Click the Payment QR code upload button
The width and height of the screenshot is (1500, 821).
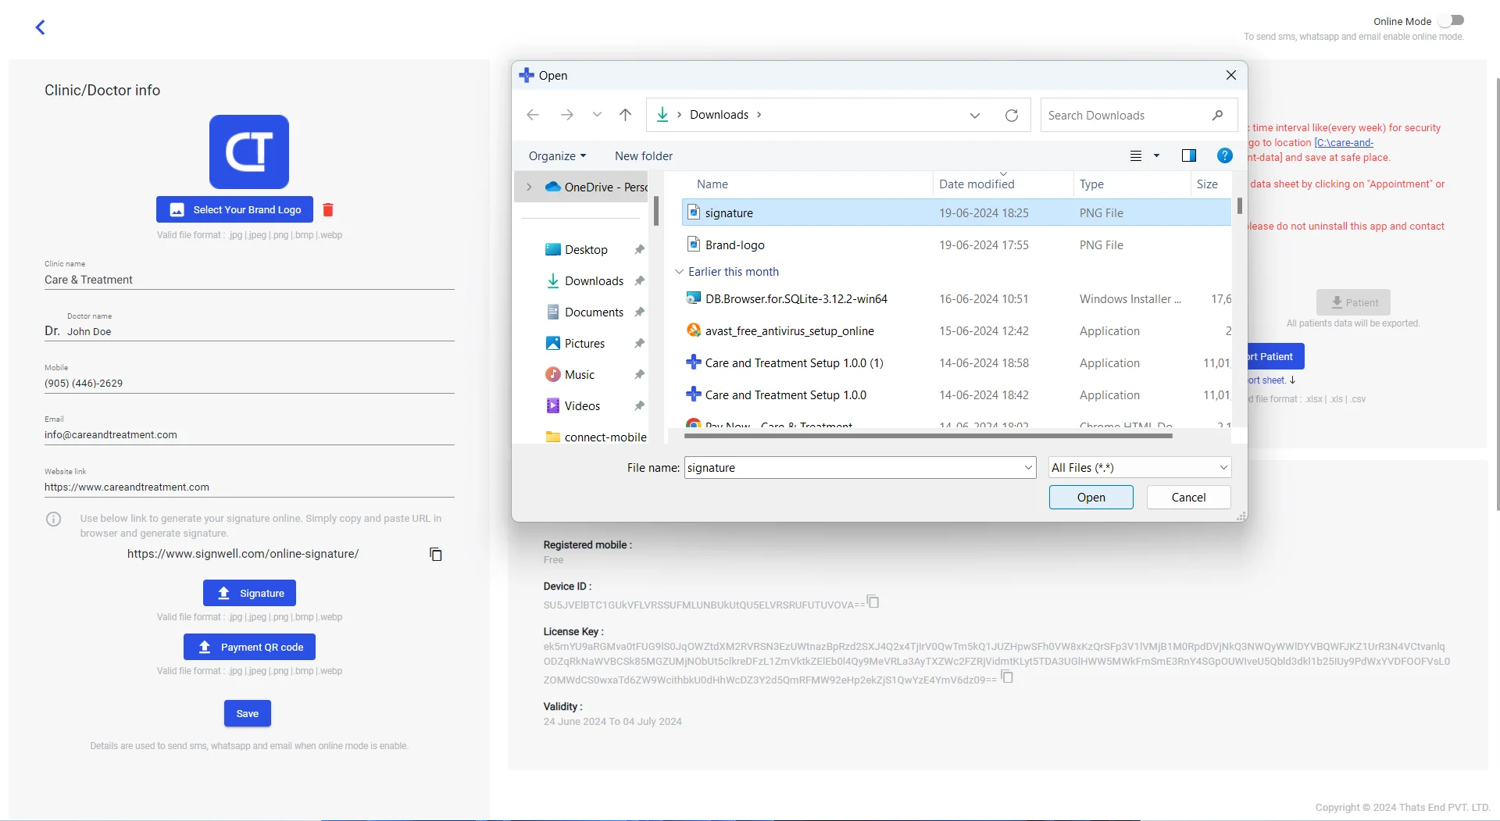click(249, 647)
